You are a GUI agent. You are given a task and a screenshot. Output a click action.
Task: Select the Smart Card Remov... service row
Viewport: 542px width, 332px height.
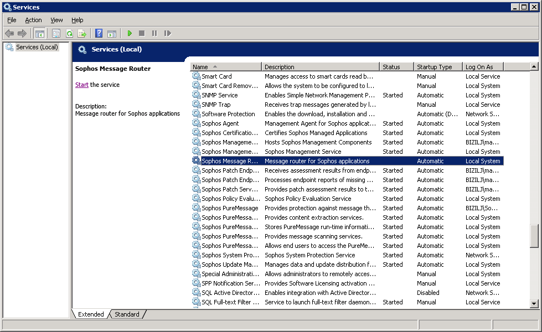click(347, 86)
